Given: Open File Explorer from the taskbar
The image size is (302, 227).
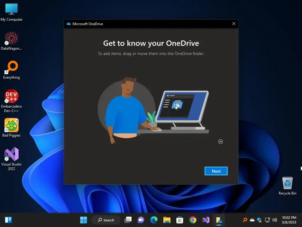Looking at the screenshot, I should click(167, 220).
